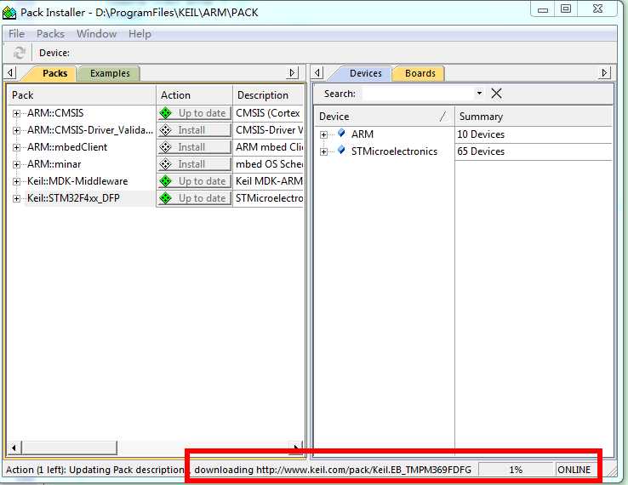
Task: Open the Packs menu
Action: (50, 34)
